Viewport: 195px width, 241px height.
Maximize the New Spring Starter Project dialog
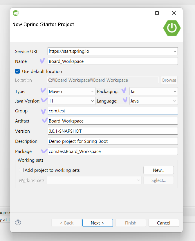pyautogui.click(x=157, y=13)
